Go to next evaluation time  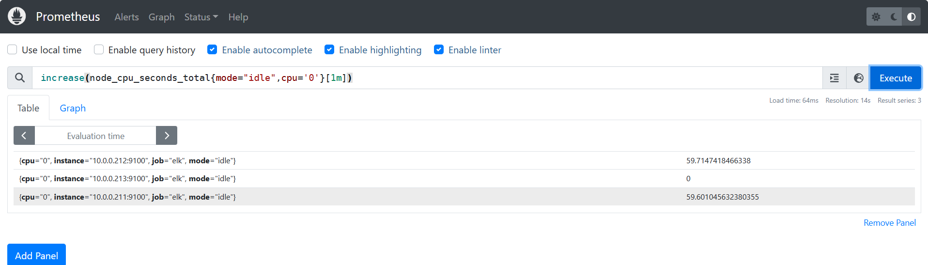(167, 136)
